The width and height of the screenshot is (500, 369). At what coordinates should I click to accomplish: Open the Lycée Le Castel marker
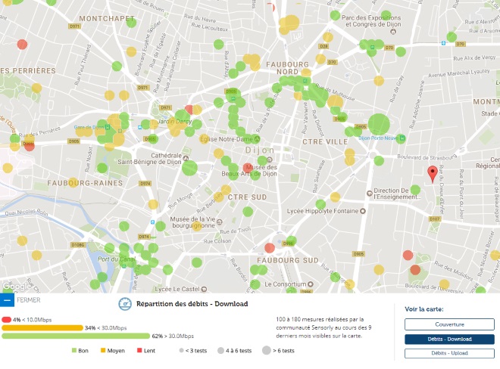tap(204, 289)
